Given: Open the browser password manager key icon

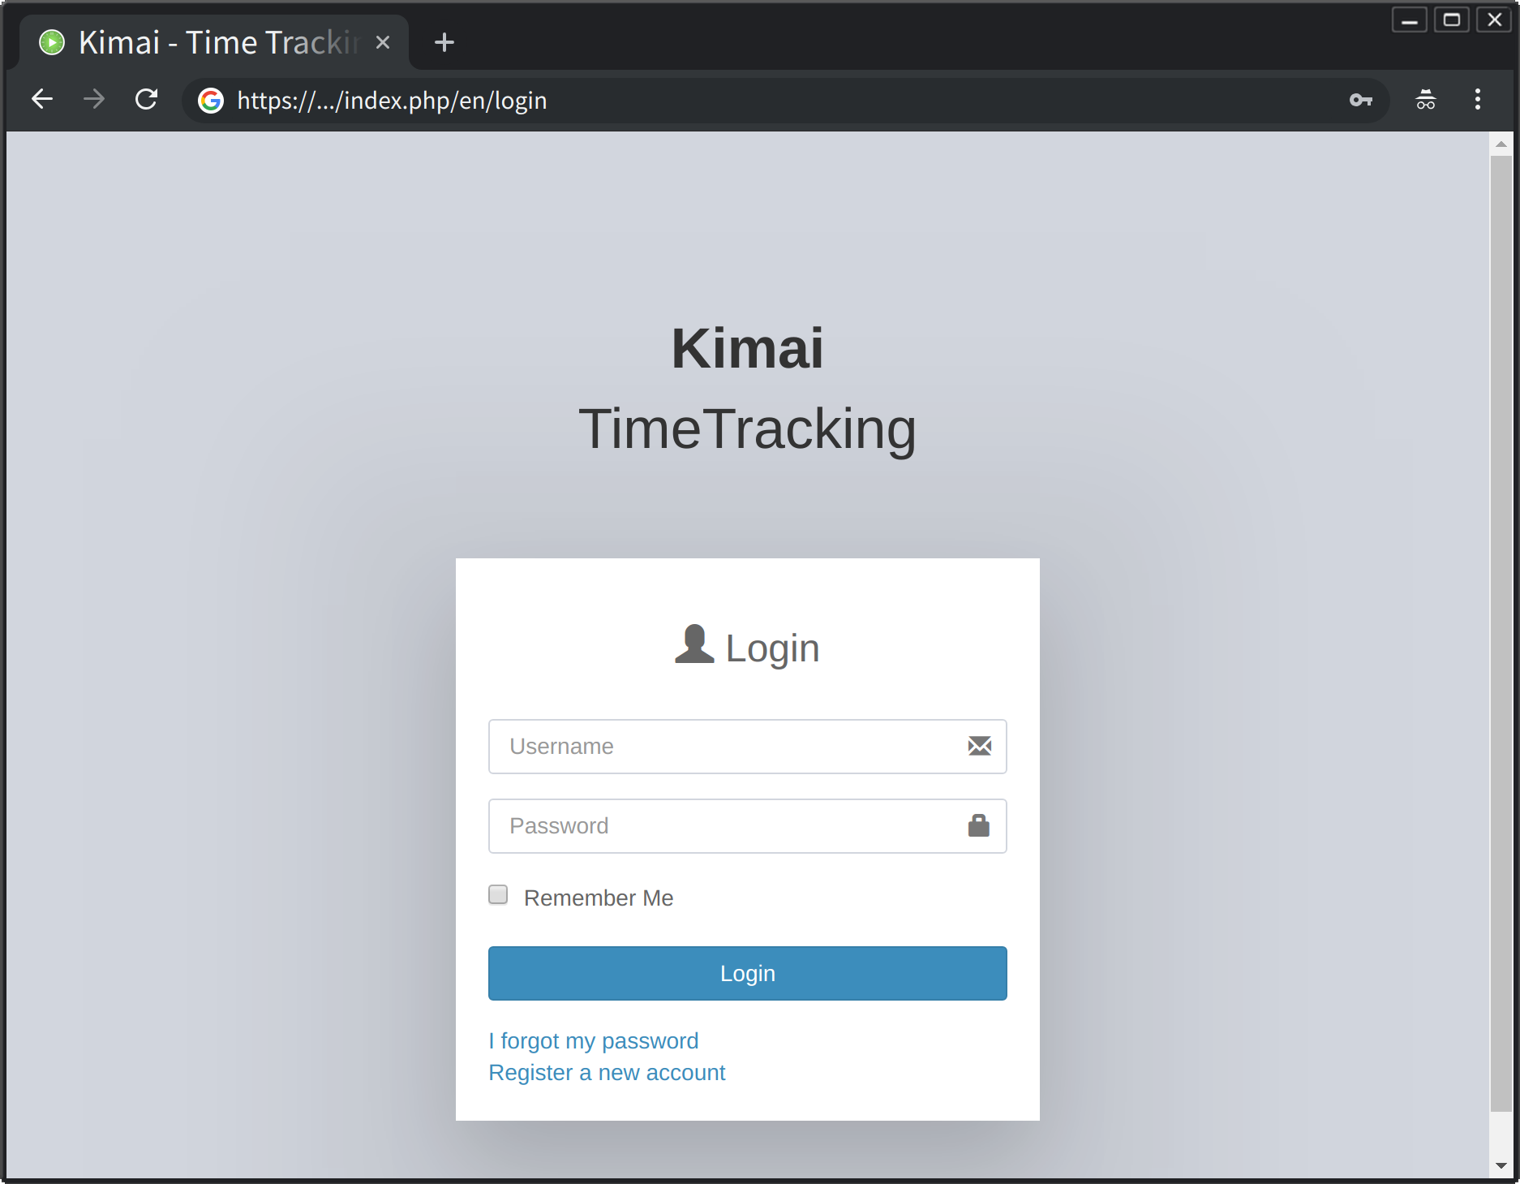Looking at the screenshot, I should point(1361,100).
